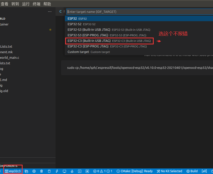Click the build project cylinder icon
This screenshot has height=174, width=213.
click(49, 171)
